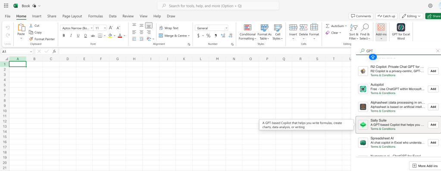The width and height of the screenshot is (441, 171).
Task: Open the settings gear icon
Action: (x=430, y=6)
